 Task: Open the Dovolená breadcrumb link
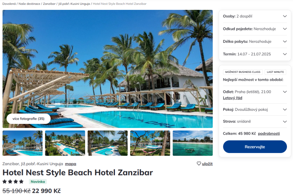(9, 4)
